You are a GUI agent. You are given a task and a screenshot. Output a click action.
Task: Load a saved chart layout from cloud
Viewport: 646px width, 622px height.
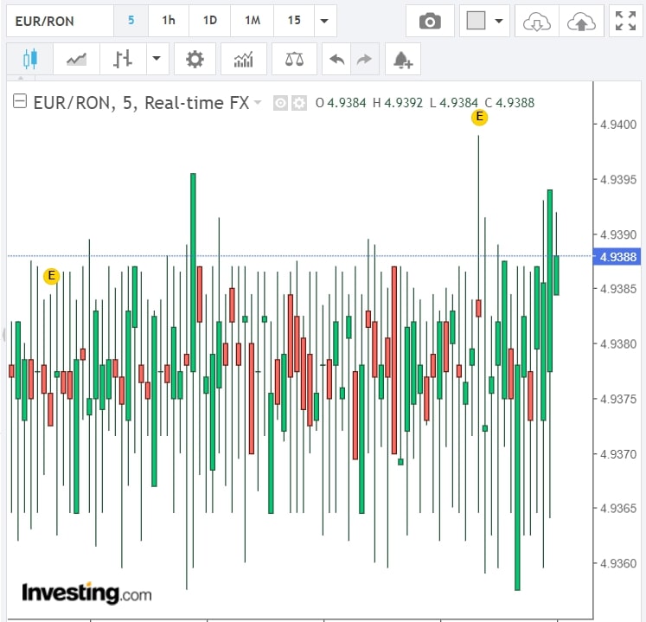(x=536, y=22)
